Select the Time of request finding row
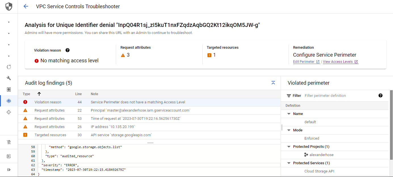This screenshot has width=393, height=177. (149, 119)
